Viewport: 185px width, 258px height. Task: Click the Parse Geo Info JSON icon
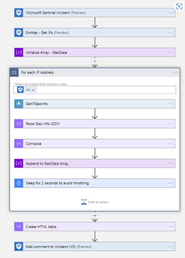18,123
